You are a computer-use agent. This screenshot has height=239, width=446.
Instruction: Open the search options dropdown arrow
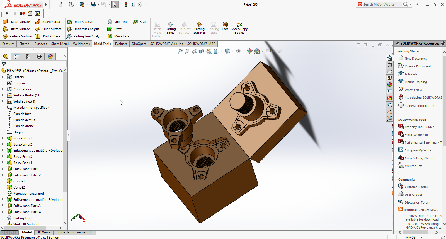coord(411,4)
